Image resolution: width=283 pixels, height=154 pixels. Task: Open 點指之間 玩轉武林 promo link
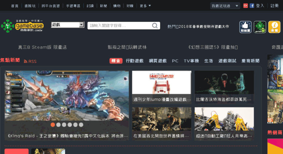127,47
